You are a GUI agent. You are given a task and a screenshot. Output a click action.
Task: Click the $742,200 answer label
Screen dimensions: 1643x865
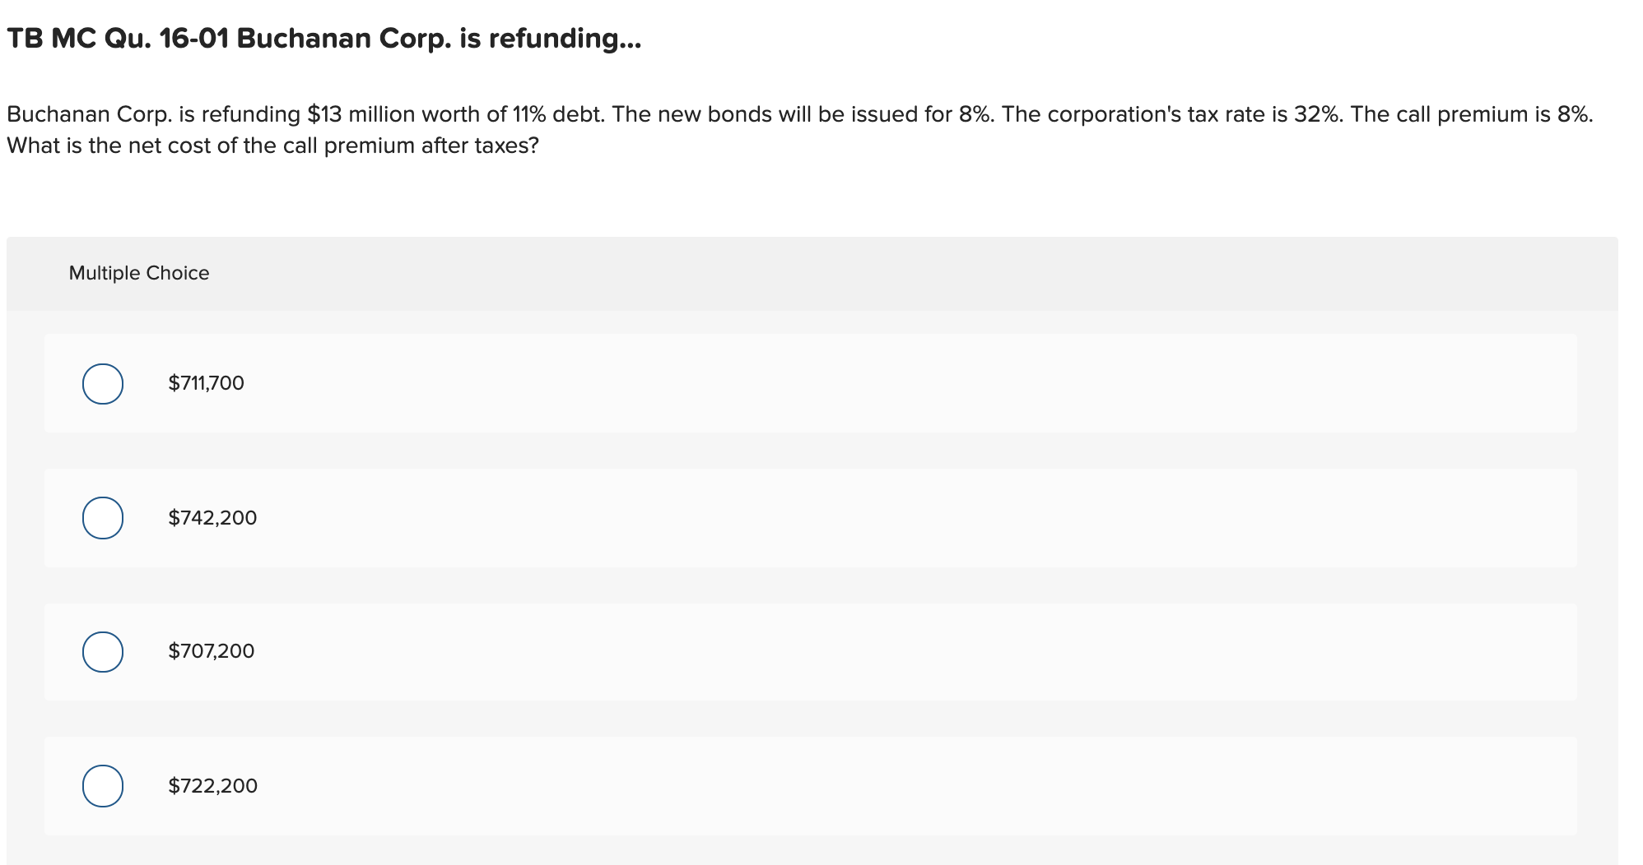(212, 517)
